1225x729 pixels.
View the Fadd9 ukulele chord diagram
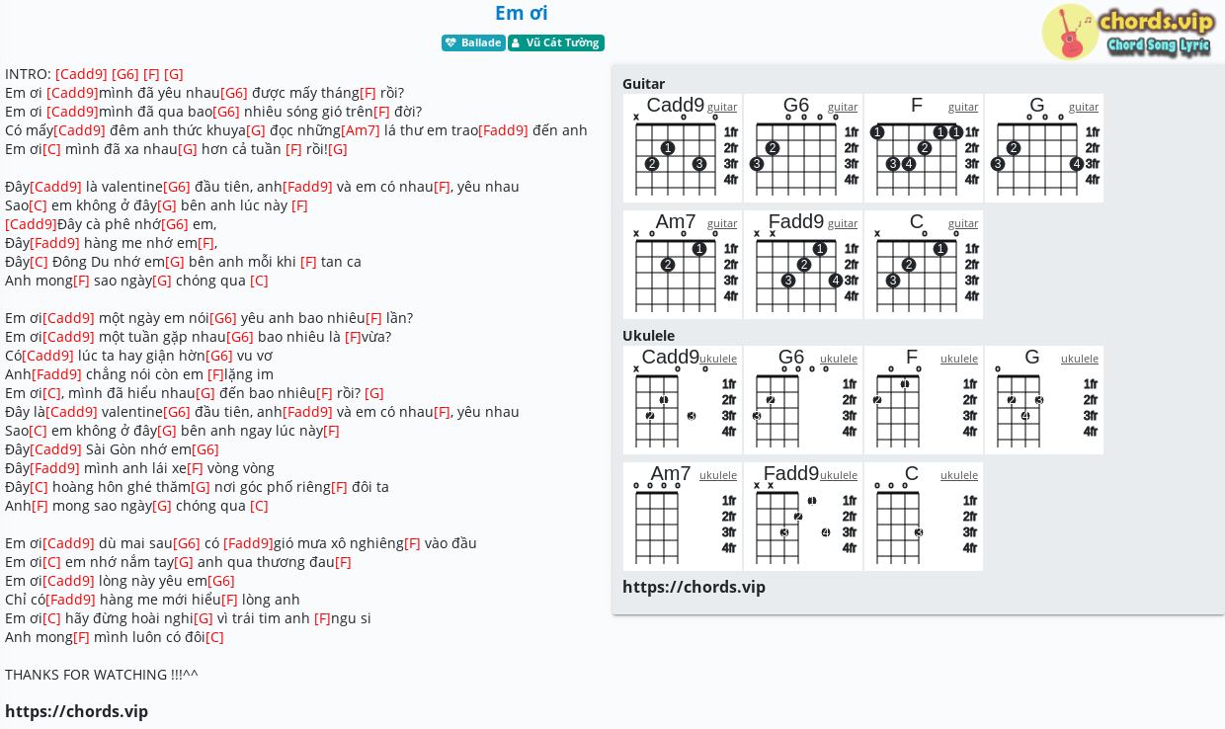[803, 517]
